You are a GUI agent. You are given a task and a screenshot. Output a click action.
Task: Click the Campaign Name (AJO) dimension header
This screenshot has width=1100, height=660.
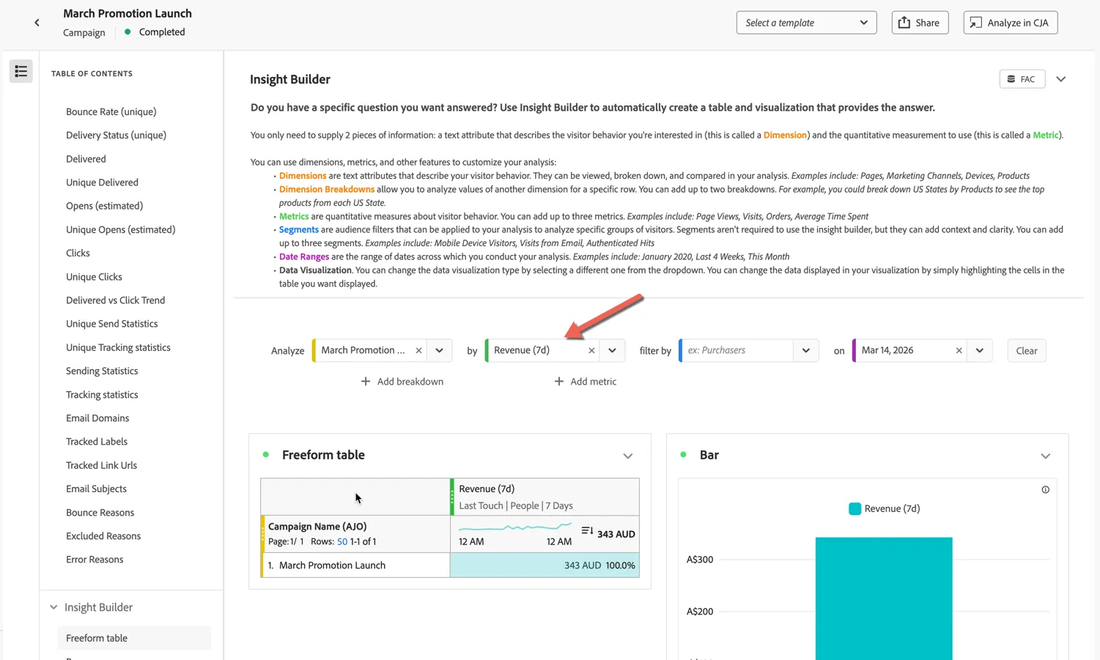click(355, 534)
